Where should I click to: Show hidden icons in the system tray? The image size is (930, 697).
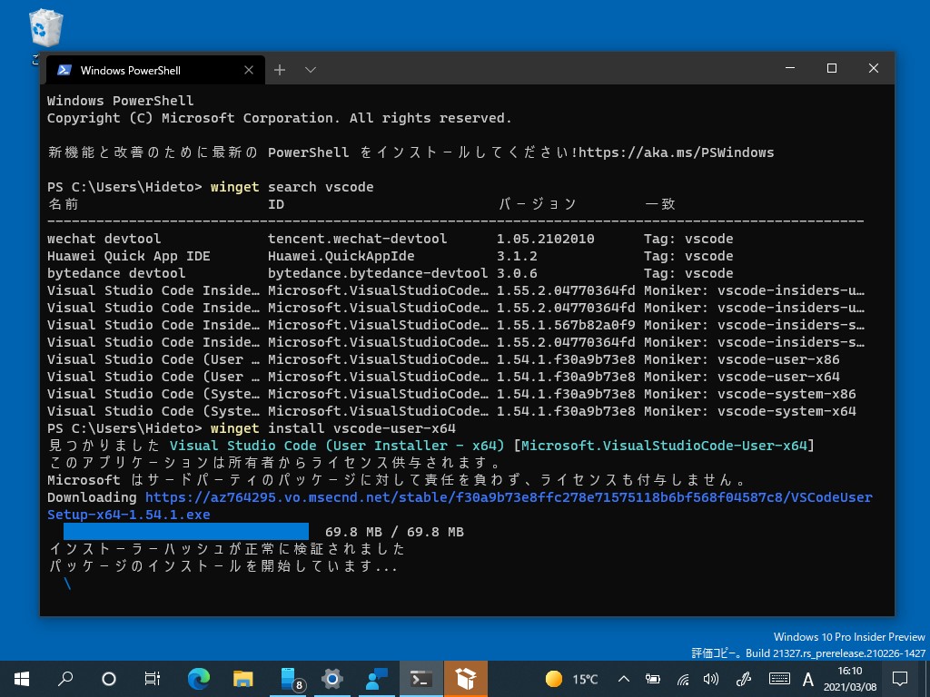(623, 679)
